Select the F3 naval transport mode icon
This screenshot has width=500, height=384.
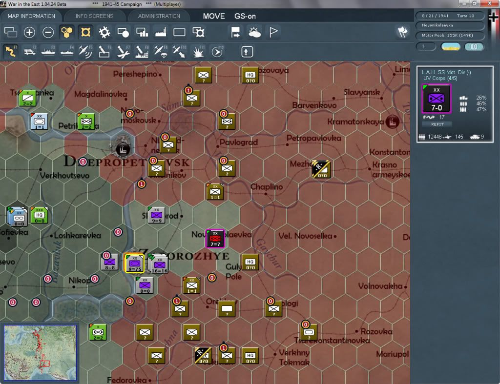48,51
